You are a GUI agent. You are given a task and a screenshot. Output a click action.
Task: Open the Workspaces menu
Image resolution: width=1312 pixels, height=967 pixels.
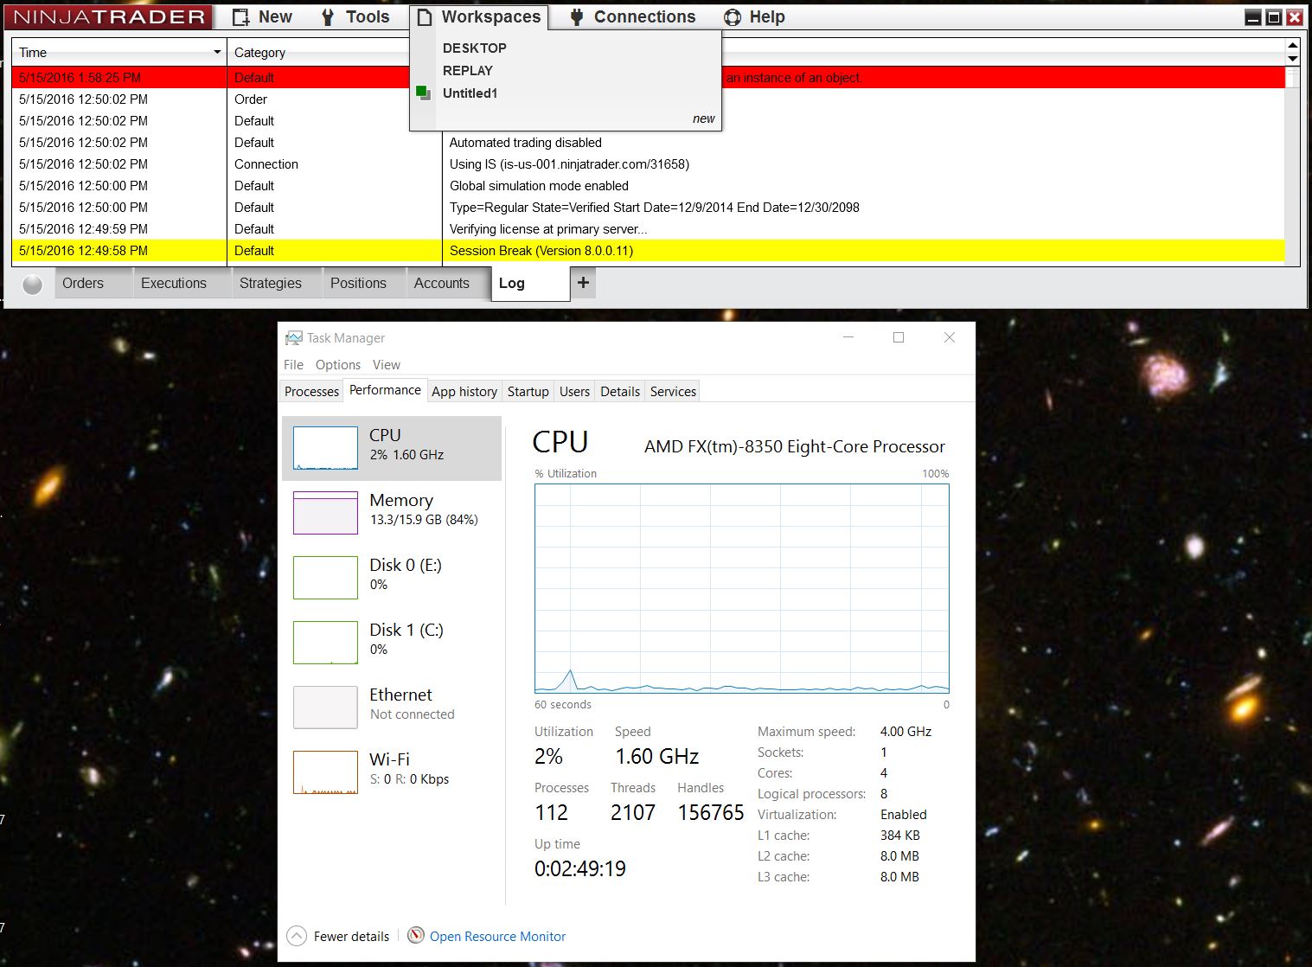click(x=479, y=16)
